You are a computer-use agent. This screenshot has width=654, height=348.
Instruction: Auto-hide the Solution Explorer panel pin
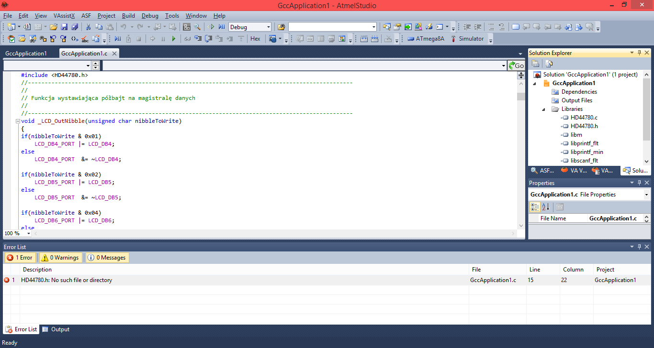click(639, 53)
